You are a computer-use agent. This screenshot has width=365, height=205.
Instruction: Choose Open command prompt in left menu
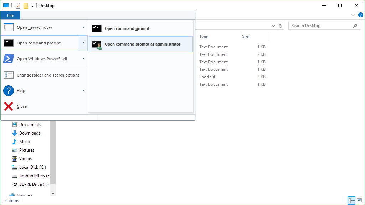click(x=40, y=43)
